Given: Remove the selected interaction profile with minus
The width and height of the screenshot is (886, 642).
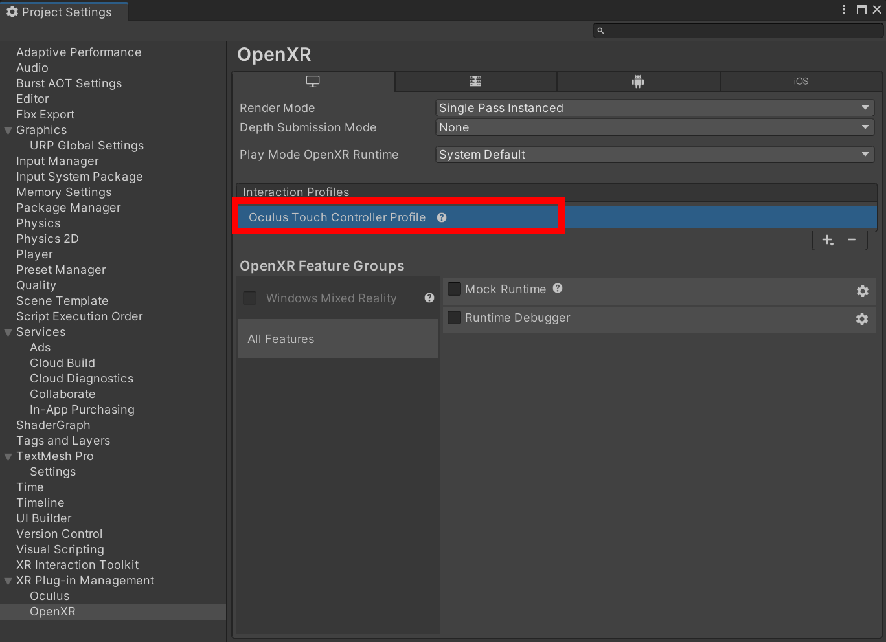Looking at the screenshot, I should (x=852, y=240).
